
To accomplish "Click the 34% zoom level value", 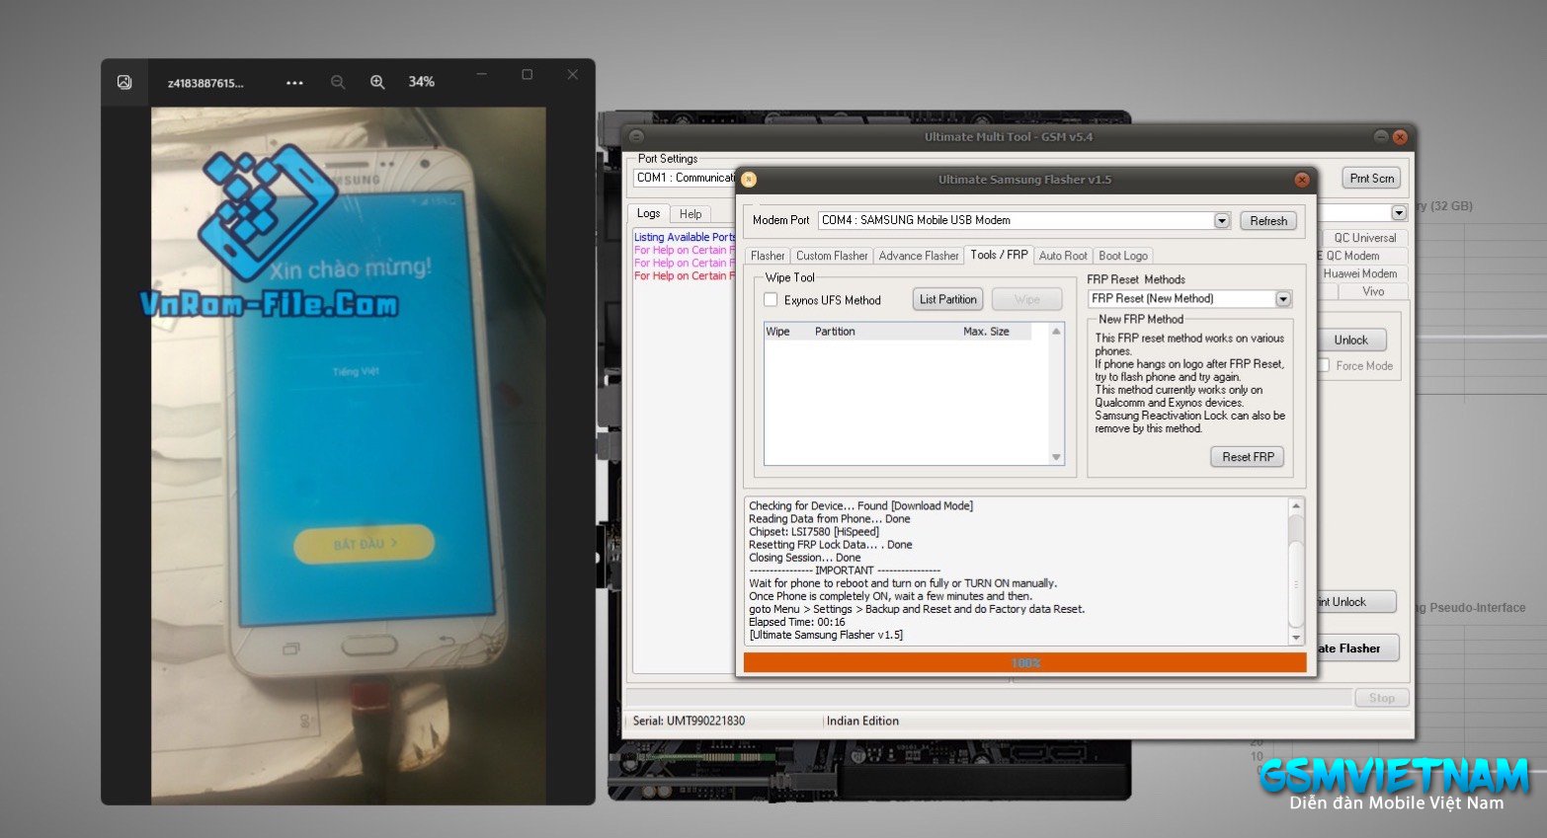I will pyautogui.click(x=422, y=82).
